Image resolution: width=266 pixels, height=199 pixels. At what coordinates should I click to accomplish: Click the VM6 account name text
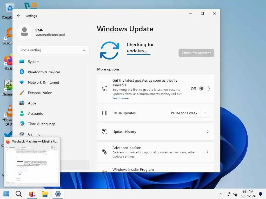(x=39, y=30)
